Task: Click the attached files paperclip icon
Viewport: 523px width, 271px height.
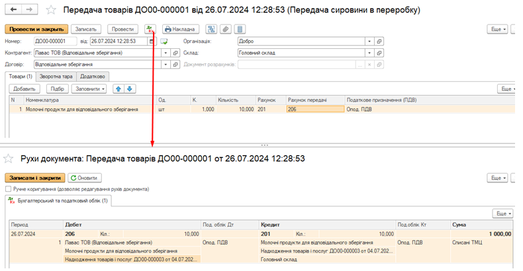Action: [x=226, y=29]
